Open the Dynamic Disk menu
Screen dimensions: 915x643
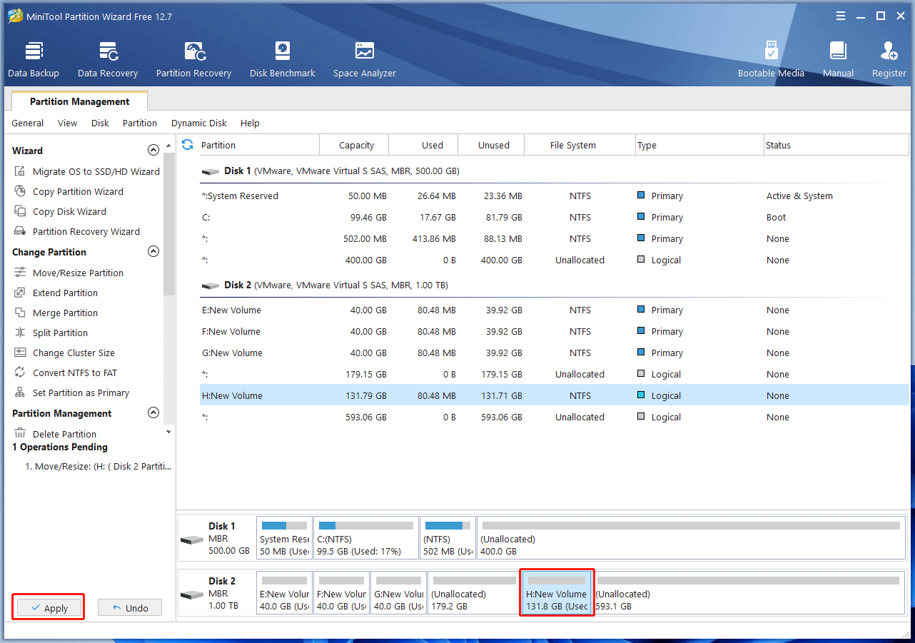click(x=199, y=123)
